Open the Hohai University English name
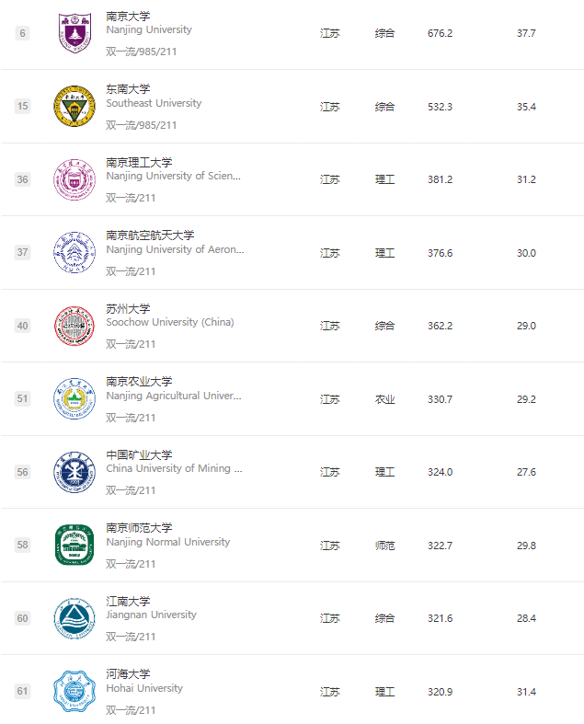This screenshot has width=584, height=724. [144, 688]
